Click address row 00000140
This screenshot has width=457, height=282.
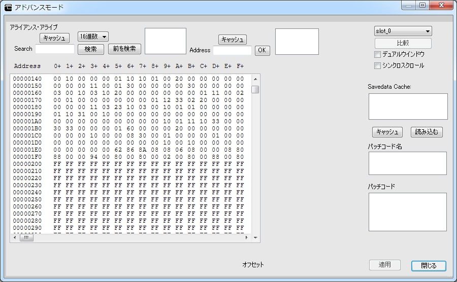[128, 79]
